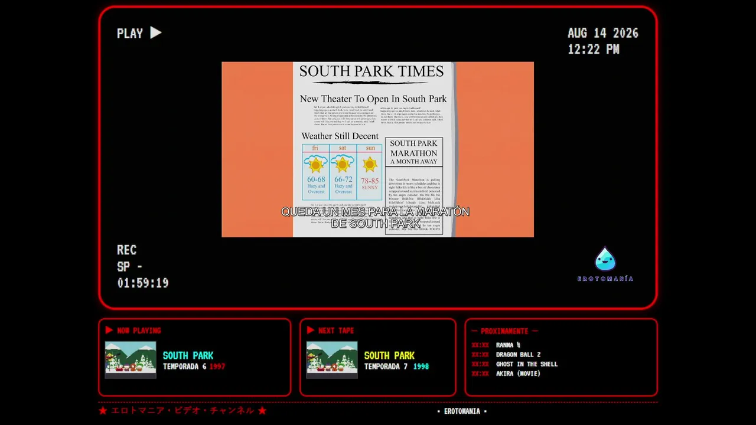Click the red arrow beside NOW PLAYING

coord(109,330)
